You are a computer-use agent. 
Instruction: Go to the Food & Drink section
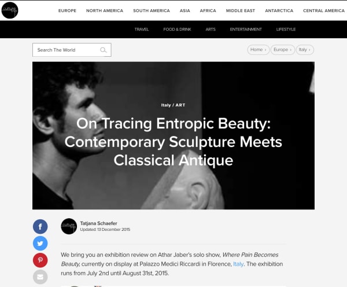point(177,30)
